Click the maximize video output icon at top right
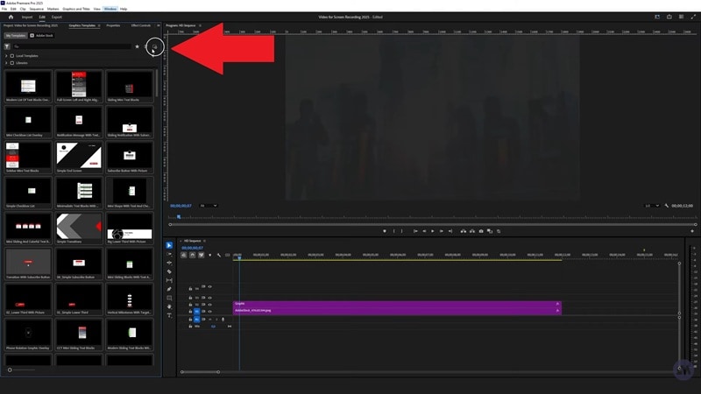 (x=693, y=17)
